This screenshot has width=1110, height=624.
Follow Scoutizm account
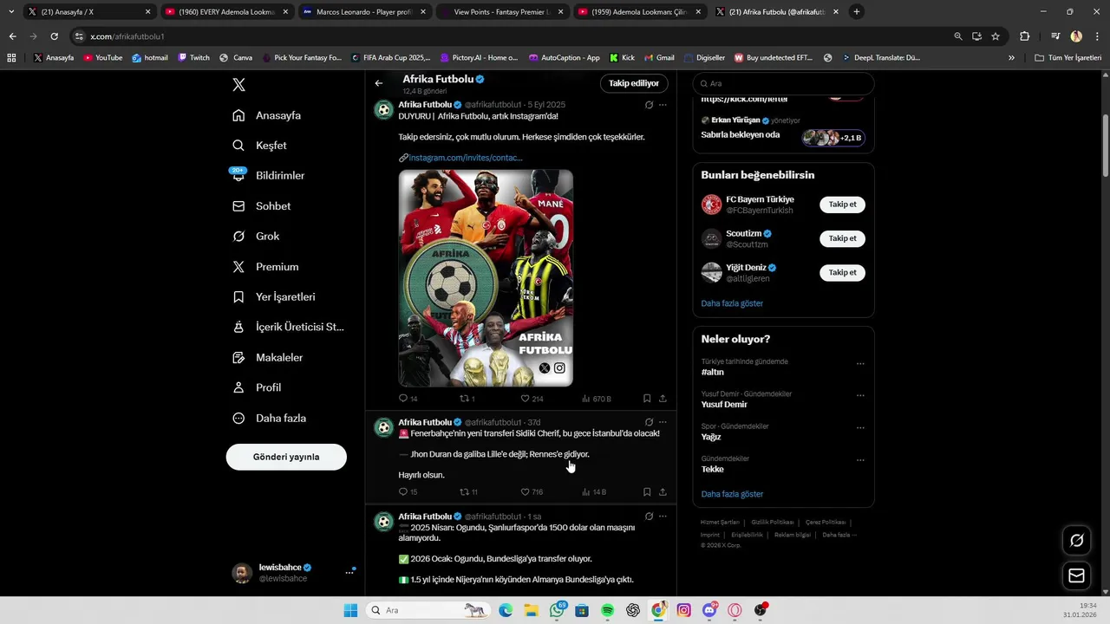click(x=842, y=238)
